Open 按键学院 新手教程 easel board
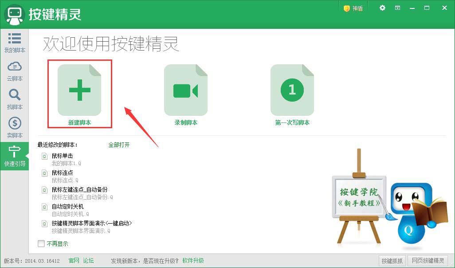This screenshot has height=268, width=455. [359, 197]
